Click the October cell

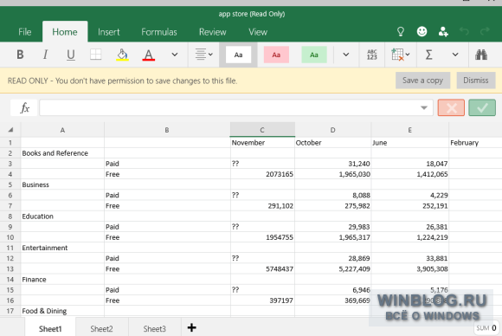click(333, 143)
